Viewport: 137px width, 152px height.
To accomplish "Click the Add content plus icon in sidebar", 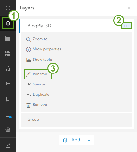I will [8, 8].
